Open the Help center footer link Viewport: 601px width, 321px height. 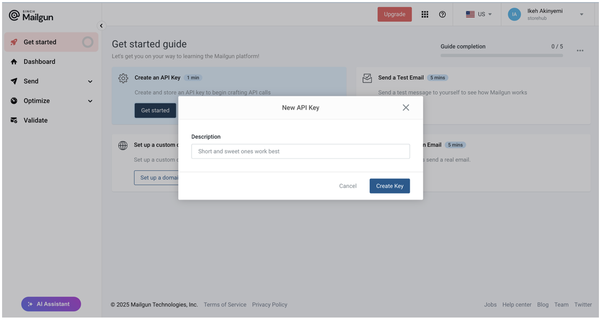[517, 305]
